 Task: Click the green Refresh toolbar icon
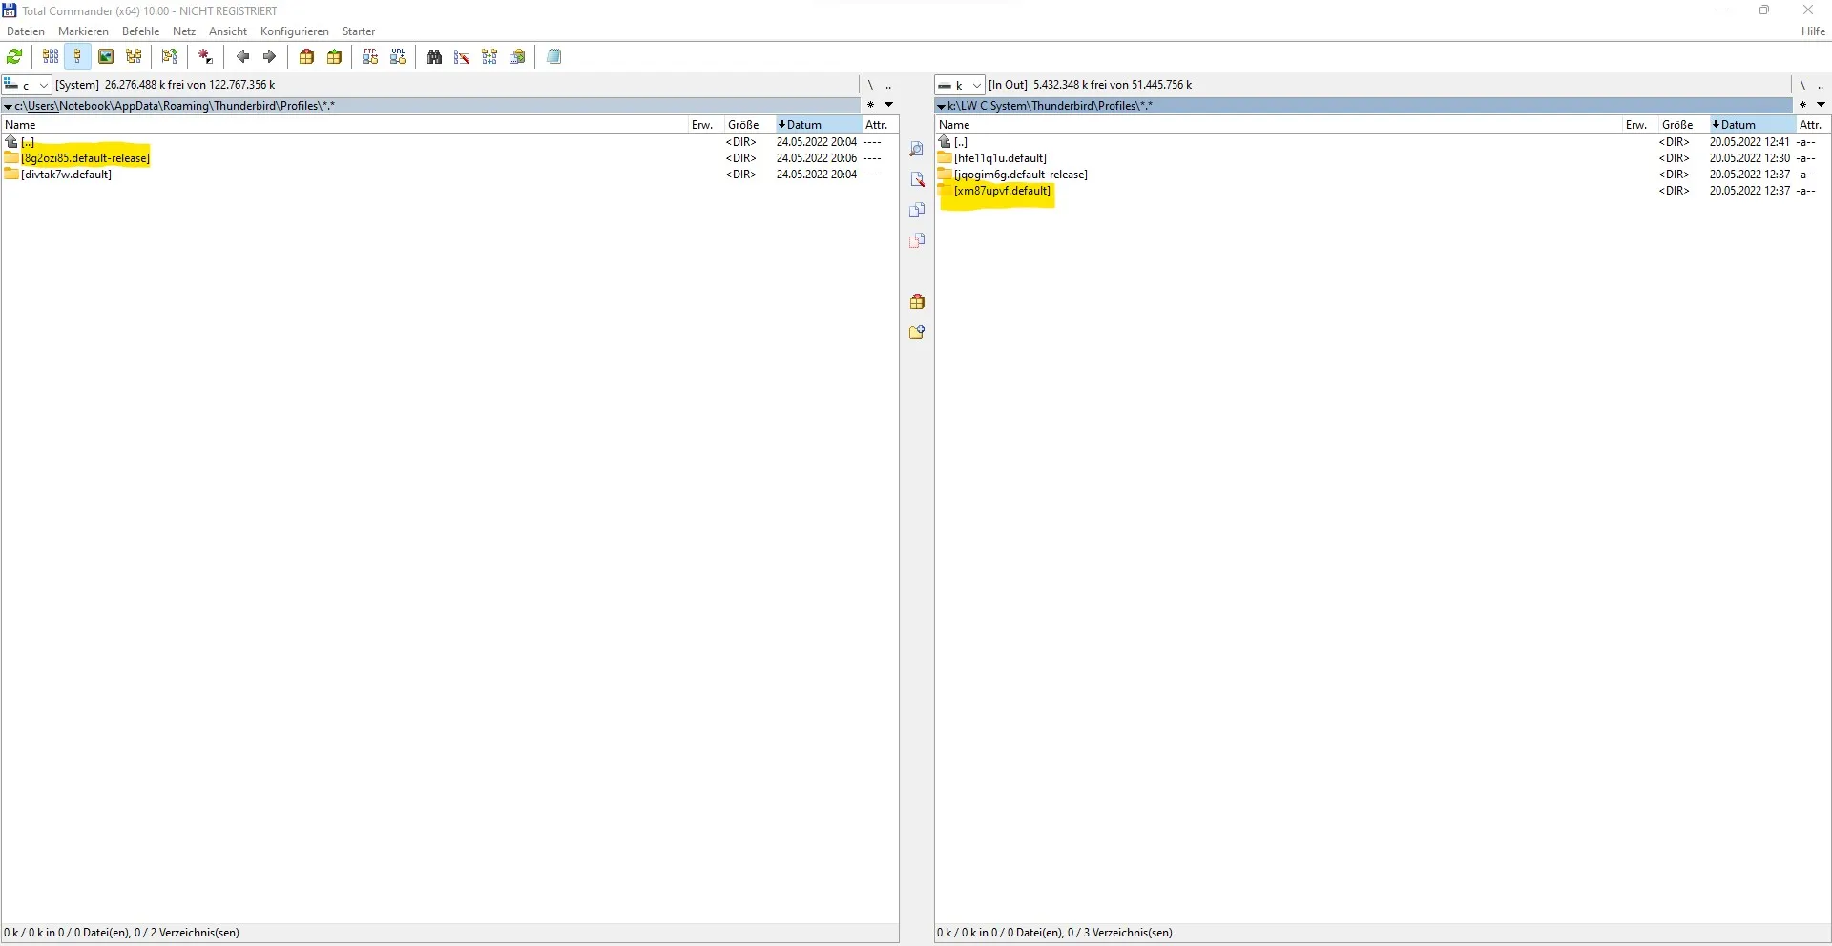pyautogui.click(x=14, y=57)
